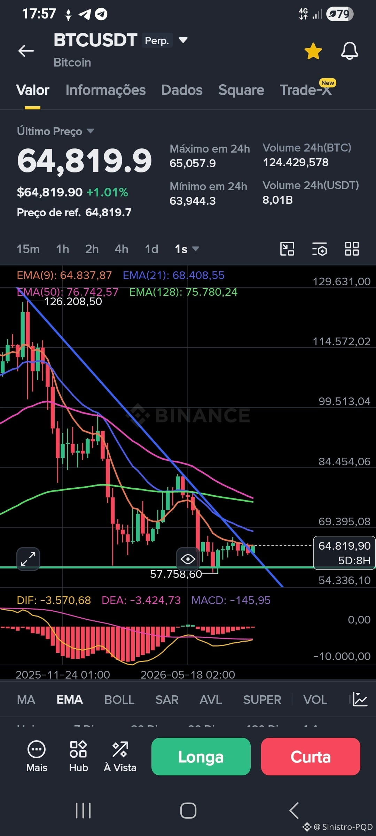
Task: Enable the BOLL indicator
Action: click(119, 699)
